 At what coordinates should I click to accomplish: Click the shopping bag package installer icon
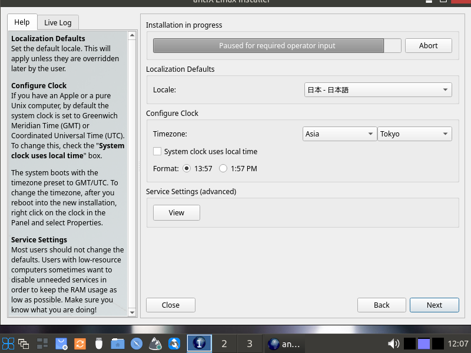coord(61,344)
